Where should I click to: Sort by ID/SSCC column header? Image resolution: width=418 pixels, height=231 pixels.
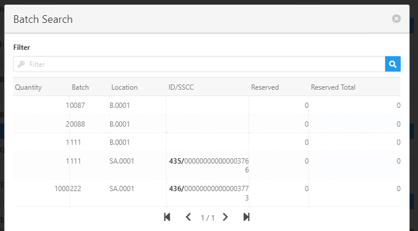click(x=181, y=87)
